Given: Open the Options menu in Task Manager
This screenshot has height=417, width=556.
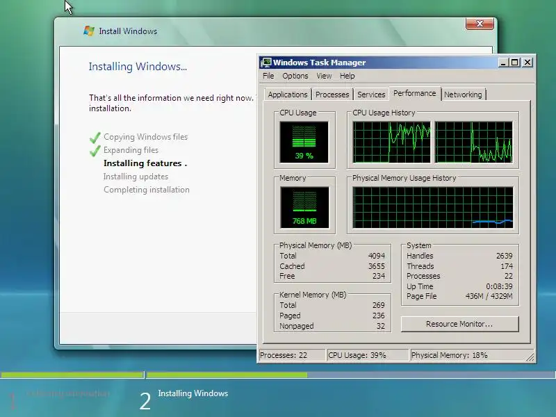Looking at the screenshot, I should tap(295, 76).
